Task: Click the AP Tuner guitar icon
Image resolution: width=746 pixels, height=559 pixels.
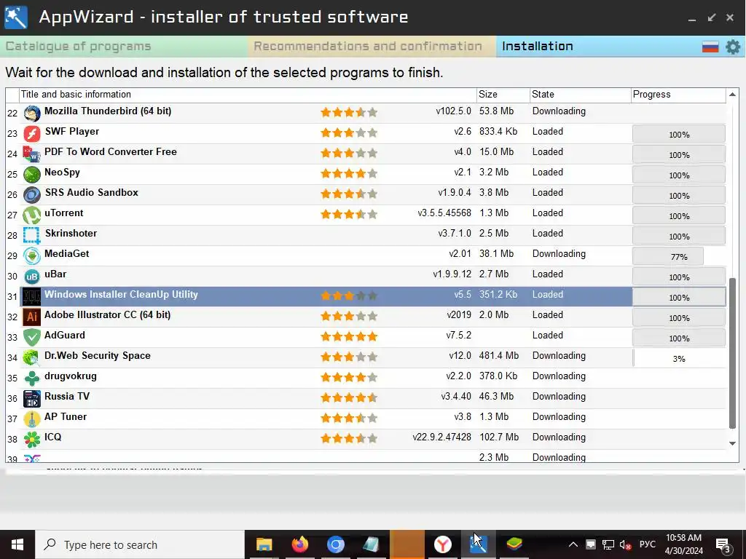Action: click(x=32, y=419)
